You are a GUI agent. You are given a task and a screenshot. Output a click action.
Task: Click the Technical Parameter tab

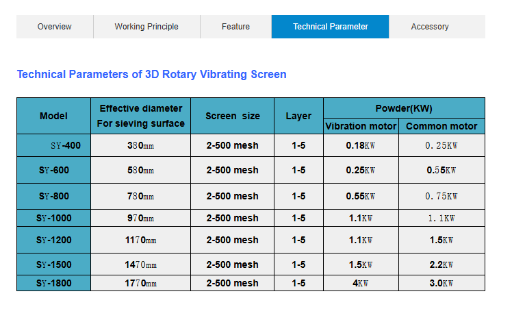point(330,27)
